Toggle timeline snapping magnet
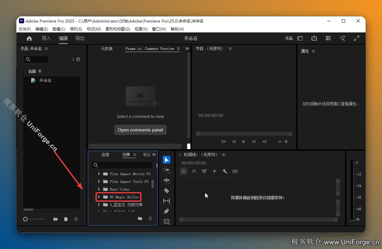 [194, 171]
